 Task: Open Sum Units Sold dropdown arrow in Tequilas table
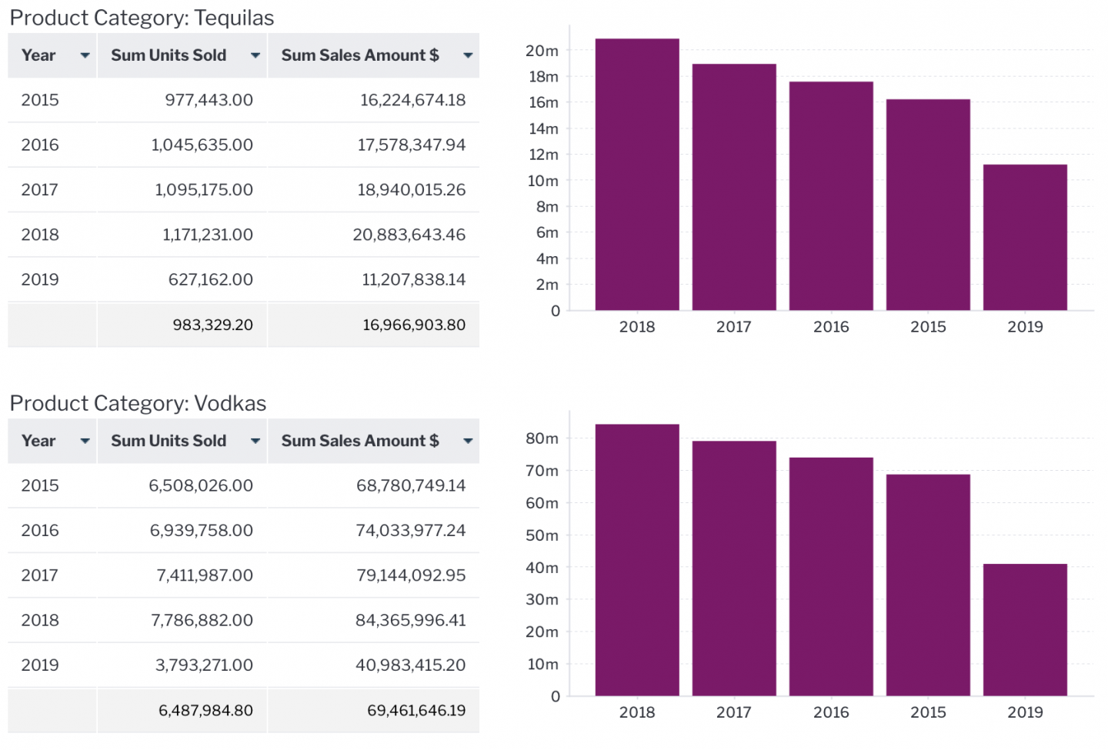[255, 55]
